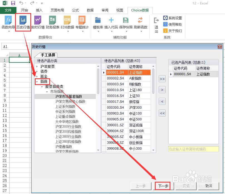Select 沪港通指数 category

[63, 147]
